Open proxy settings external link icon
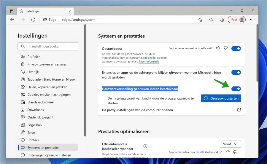The height and width of the screenshot is (164, 267). tap(239, 110)
